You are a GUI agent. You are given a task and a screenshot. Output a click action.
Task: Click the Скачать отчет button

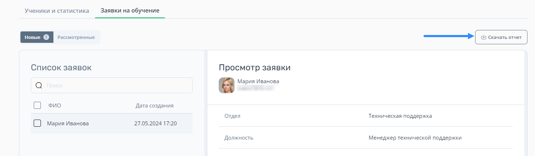point(501,37)
